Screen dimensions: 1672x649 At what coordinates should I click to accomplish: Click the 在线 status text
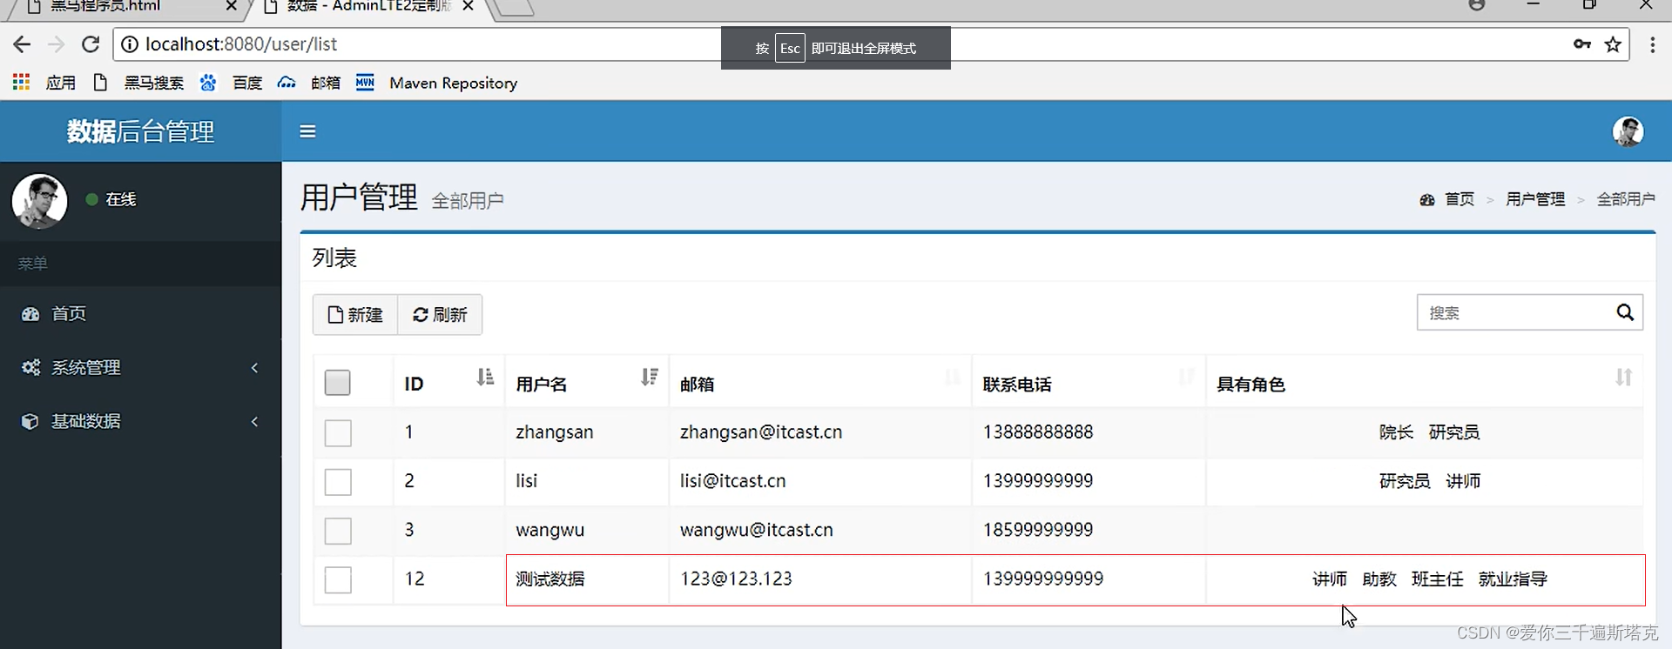point(121,199)
